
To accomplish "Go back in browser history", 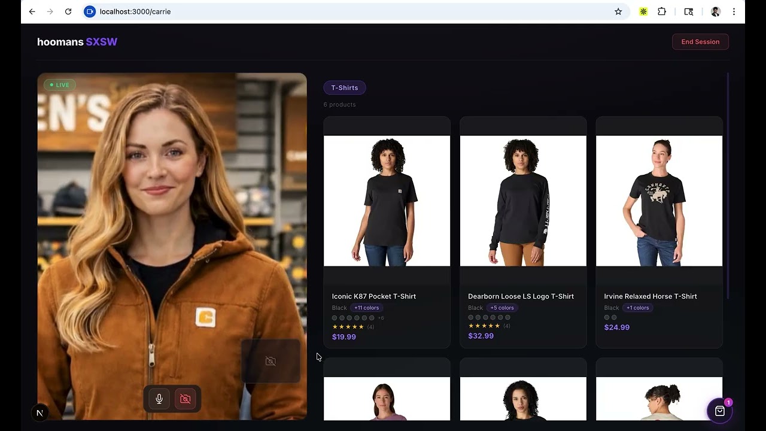I will pos(32,11).
